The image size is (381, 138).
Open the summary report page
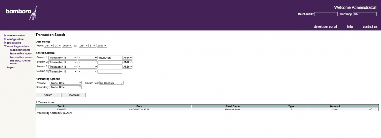[x=20, y=50]
